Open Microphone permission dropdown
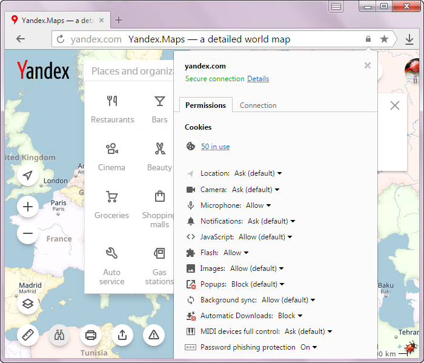Image resolution: width=424 pixels, height=363 pixels. pos(258,205)
